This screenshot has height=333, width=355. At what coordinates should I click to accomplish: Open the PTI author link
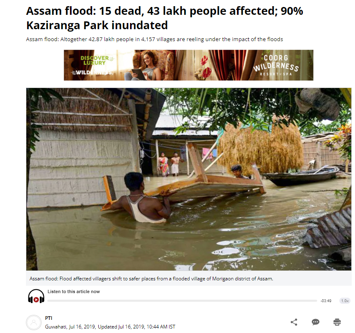(x=49, y=318)
